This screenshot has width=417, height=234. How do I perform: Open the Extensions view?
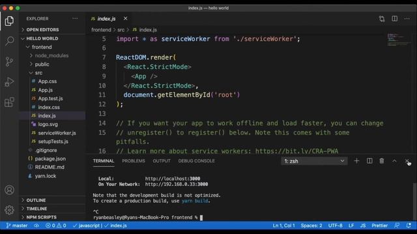(9, 102)
